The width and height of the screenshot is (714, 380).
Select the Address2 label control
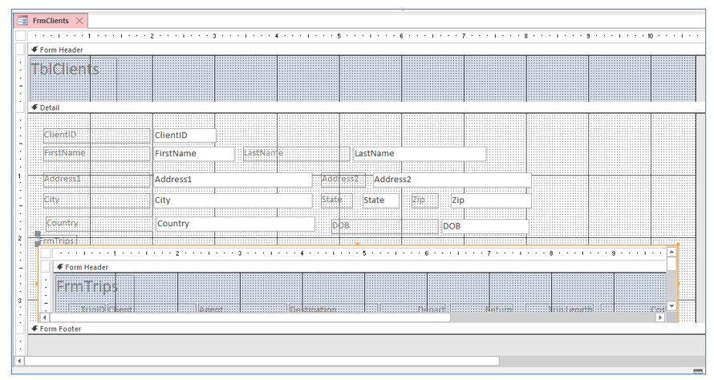coord(343,180)
